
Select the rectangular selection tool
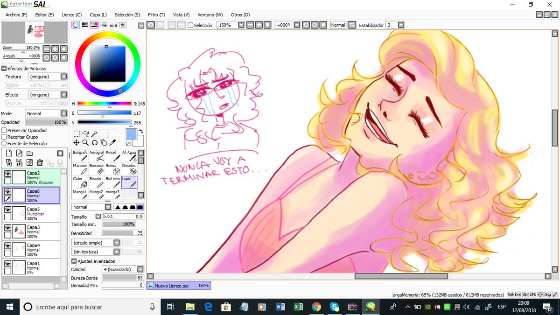tap(77, 133)
